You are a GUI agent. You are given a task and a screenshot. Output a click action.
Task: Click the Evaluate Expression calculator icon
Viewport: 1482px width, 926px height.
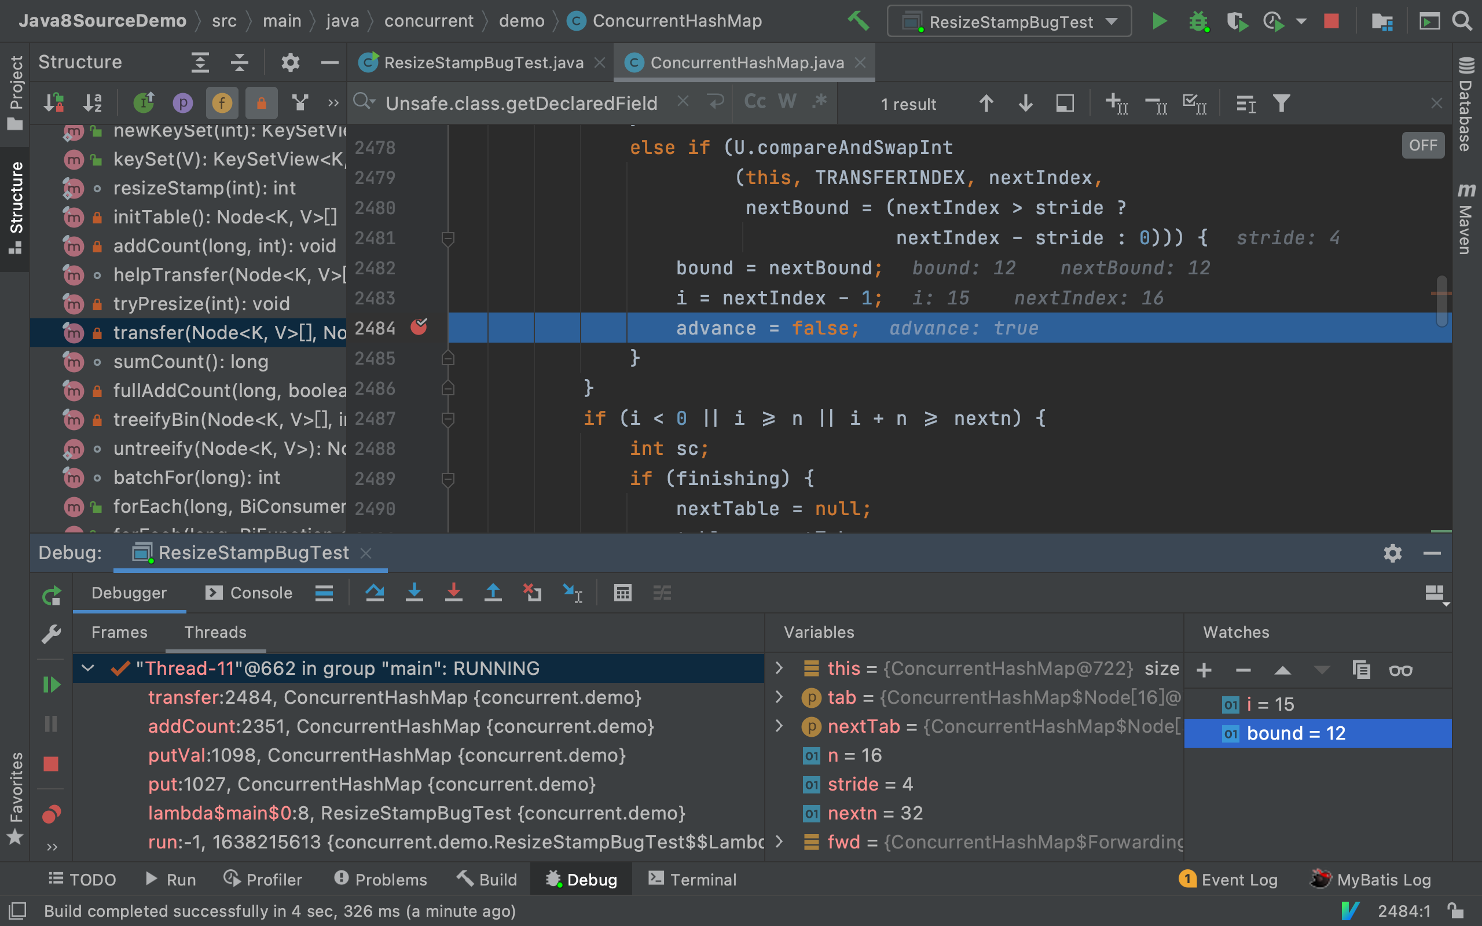pyautogui.click(x=621, y=593)
